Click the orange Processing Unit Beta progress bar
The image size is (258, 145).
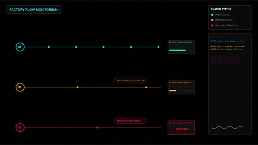(173, 91)
